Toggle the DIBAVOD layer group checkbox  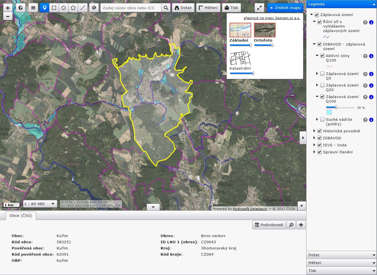(319, 138)
